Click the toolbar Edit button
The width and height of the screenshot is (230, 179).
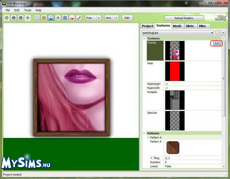[x=127, y=18]
